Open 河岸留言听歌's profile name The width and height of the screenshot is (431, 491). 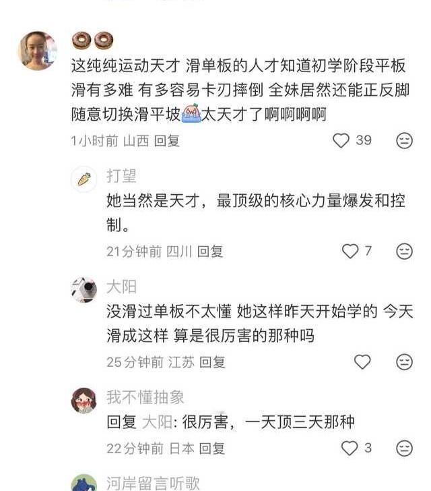[153, 483]
